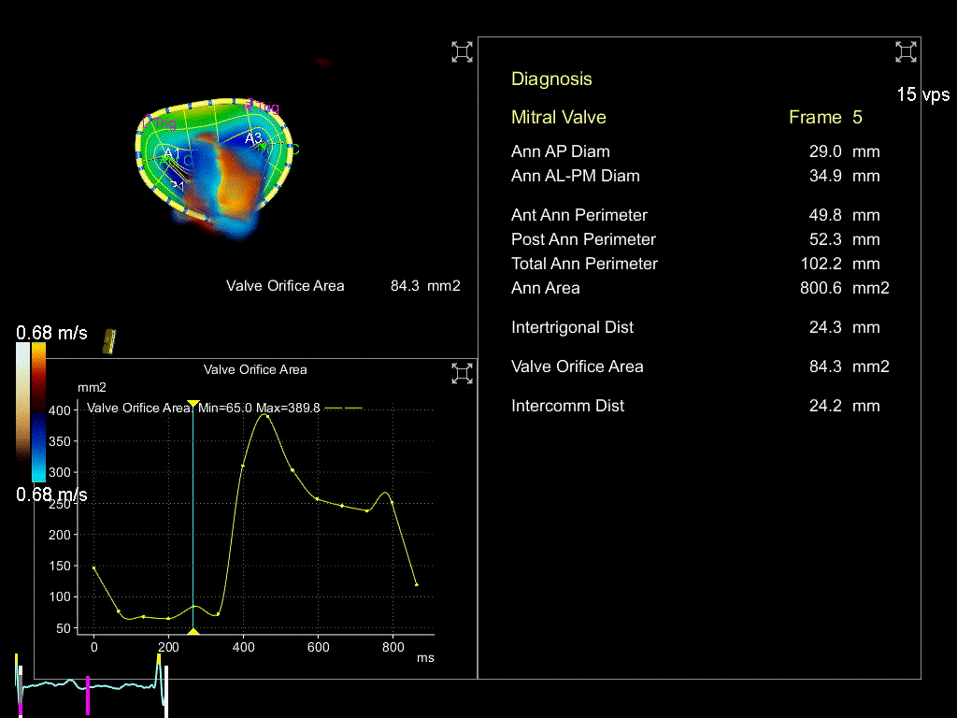Grab the bottom yellow frame cursor triangle
The height and width of the screenshot is (718, 957).
(193, 633)
